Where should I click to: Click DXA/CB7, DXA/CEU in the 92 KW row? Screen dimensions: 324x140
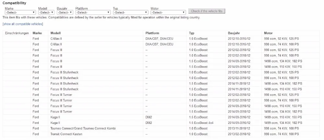159,39
